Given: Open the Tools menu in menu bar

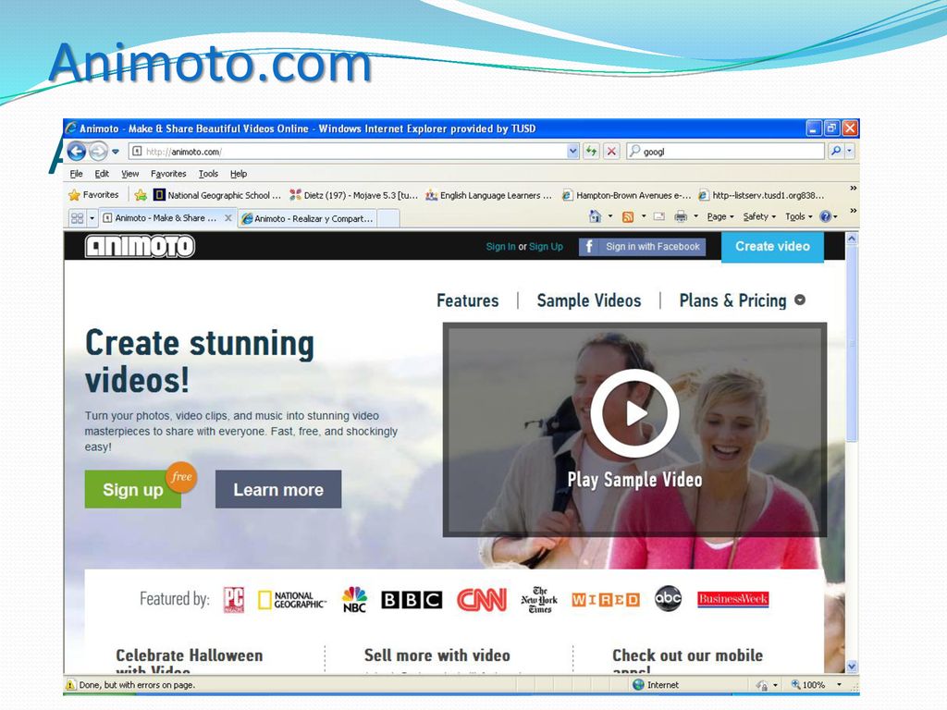Looking at the screenshot, I should (x=208, y=174).
